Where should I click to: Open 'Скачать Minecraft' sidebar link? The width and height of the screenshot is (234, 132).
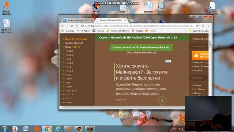click(x=74, y=43)
